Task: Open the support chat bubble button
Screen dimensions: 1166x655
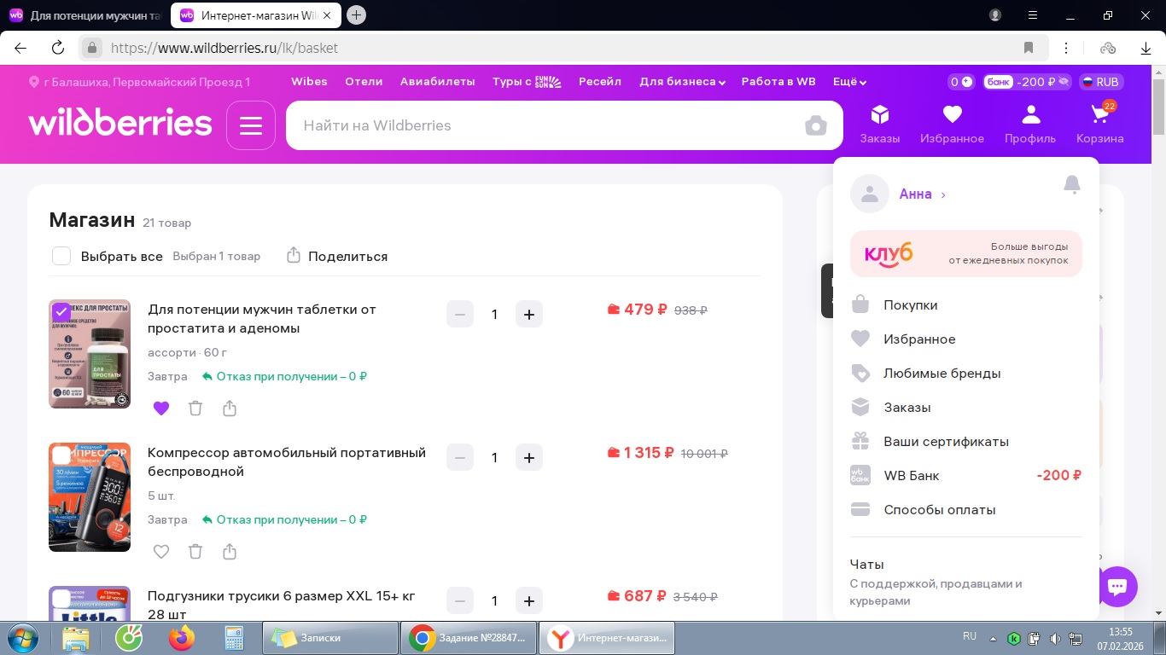Action: (1117, 587)
